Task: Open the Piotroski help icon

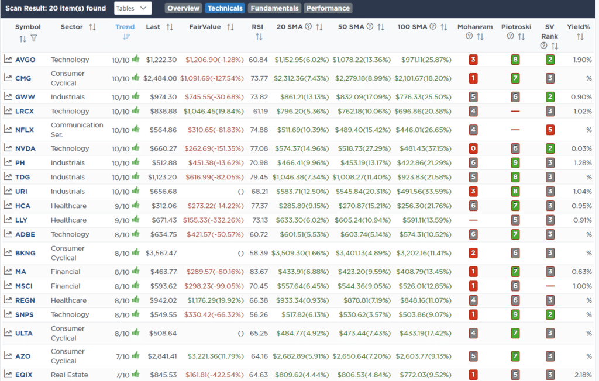Action: (510, 36)
